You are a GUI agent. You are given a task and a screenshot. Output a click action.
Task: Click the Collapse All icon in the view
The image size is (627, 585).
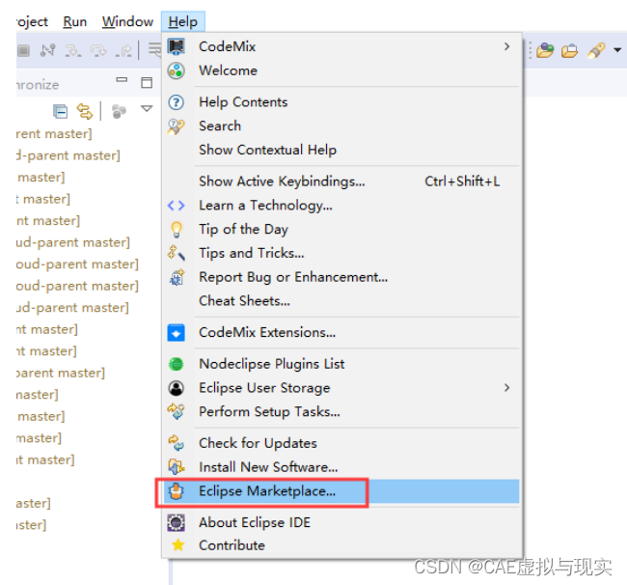(61, 112)
